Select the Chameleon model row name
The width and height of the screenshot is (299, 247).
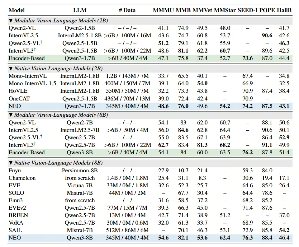(22, 178)
